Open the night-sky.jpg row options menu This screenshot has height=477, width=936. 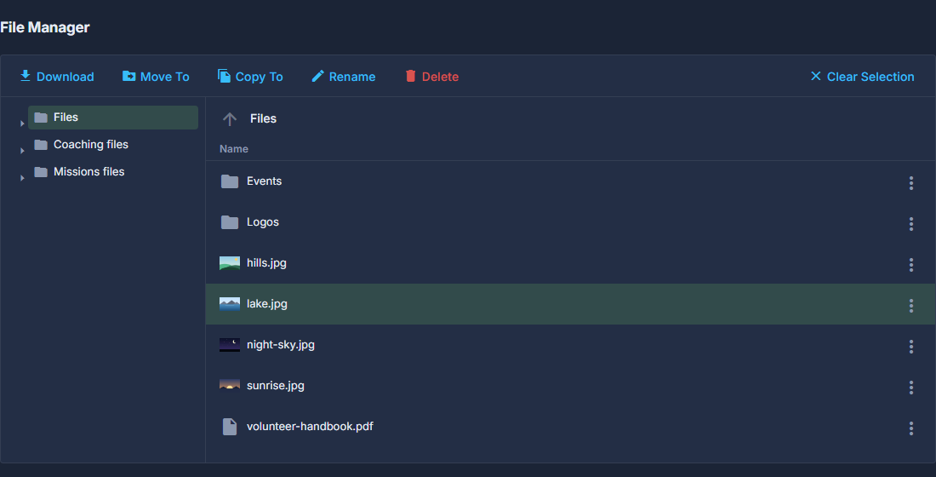coord(911,346)
